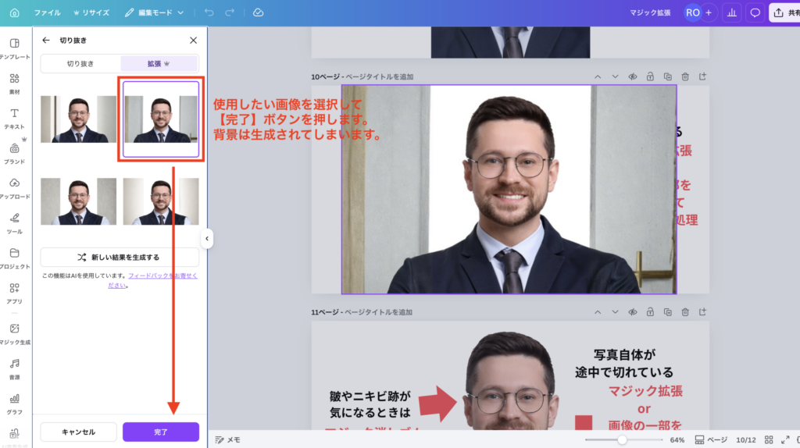Delete page 10 with trash icon
The width and height of the screenshot is (800, 448).
click(x=685, y=76)
